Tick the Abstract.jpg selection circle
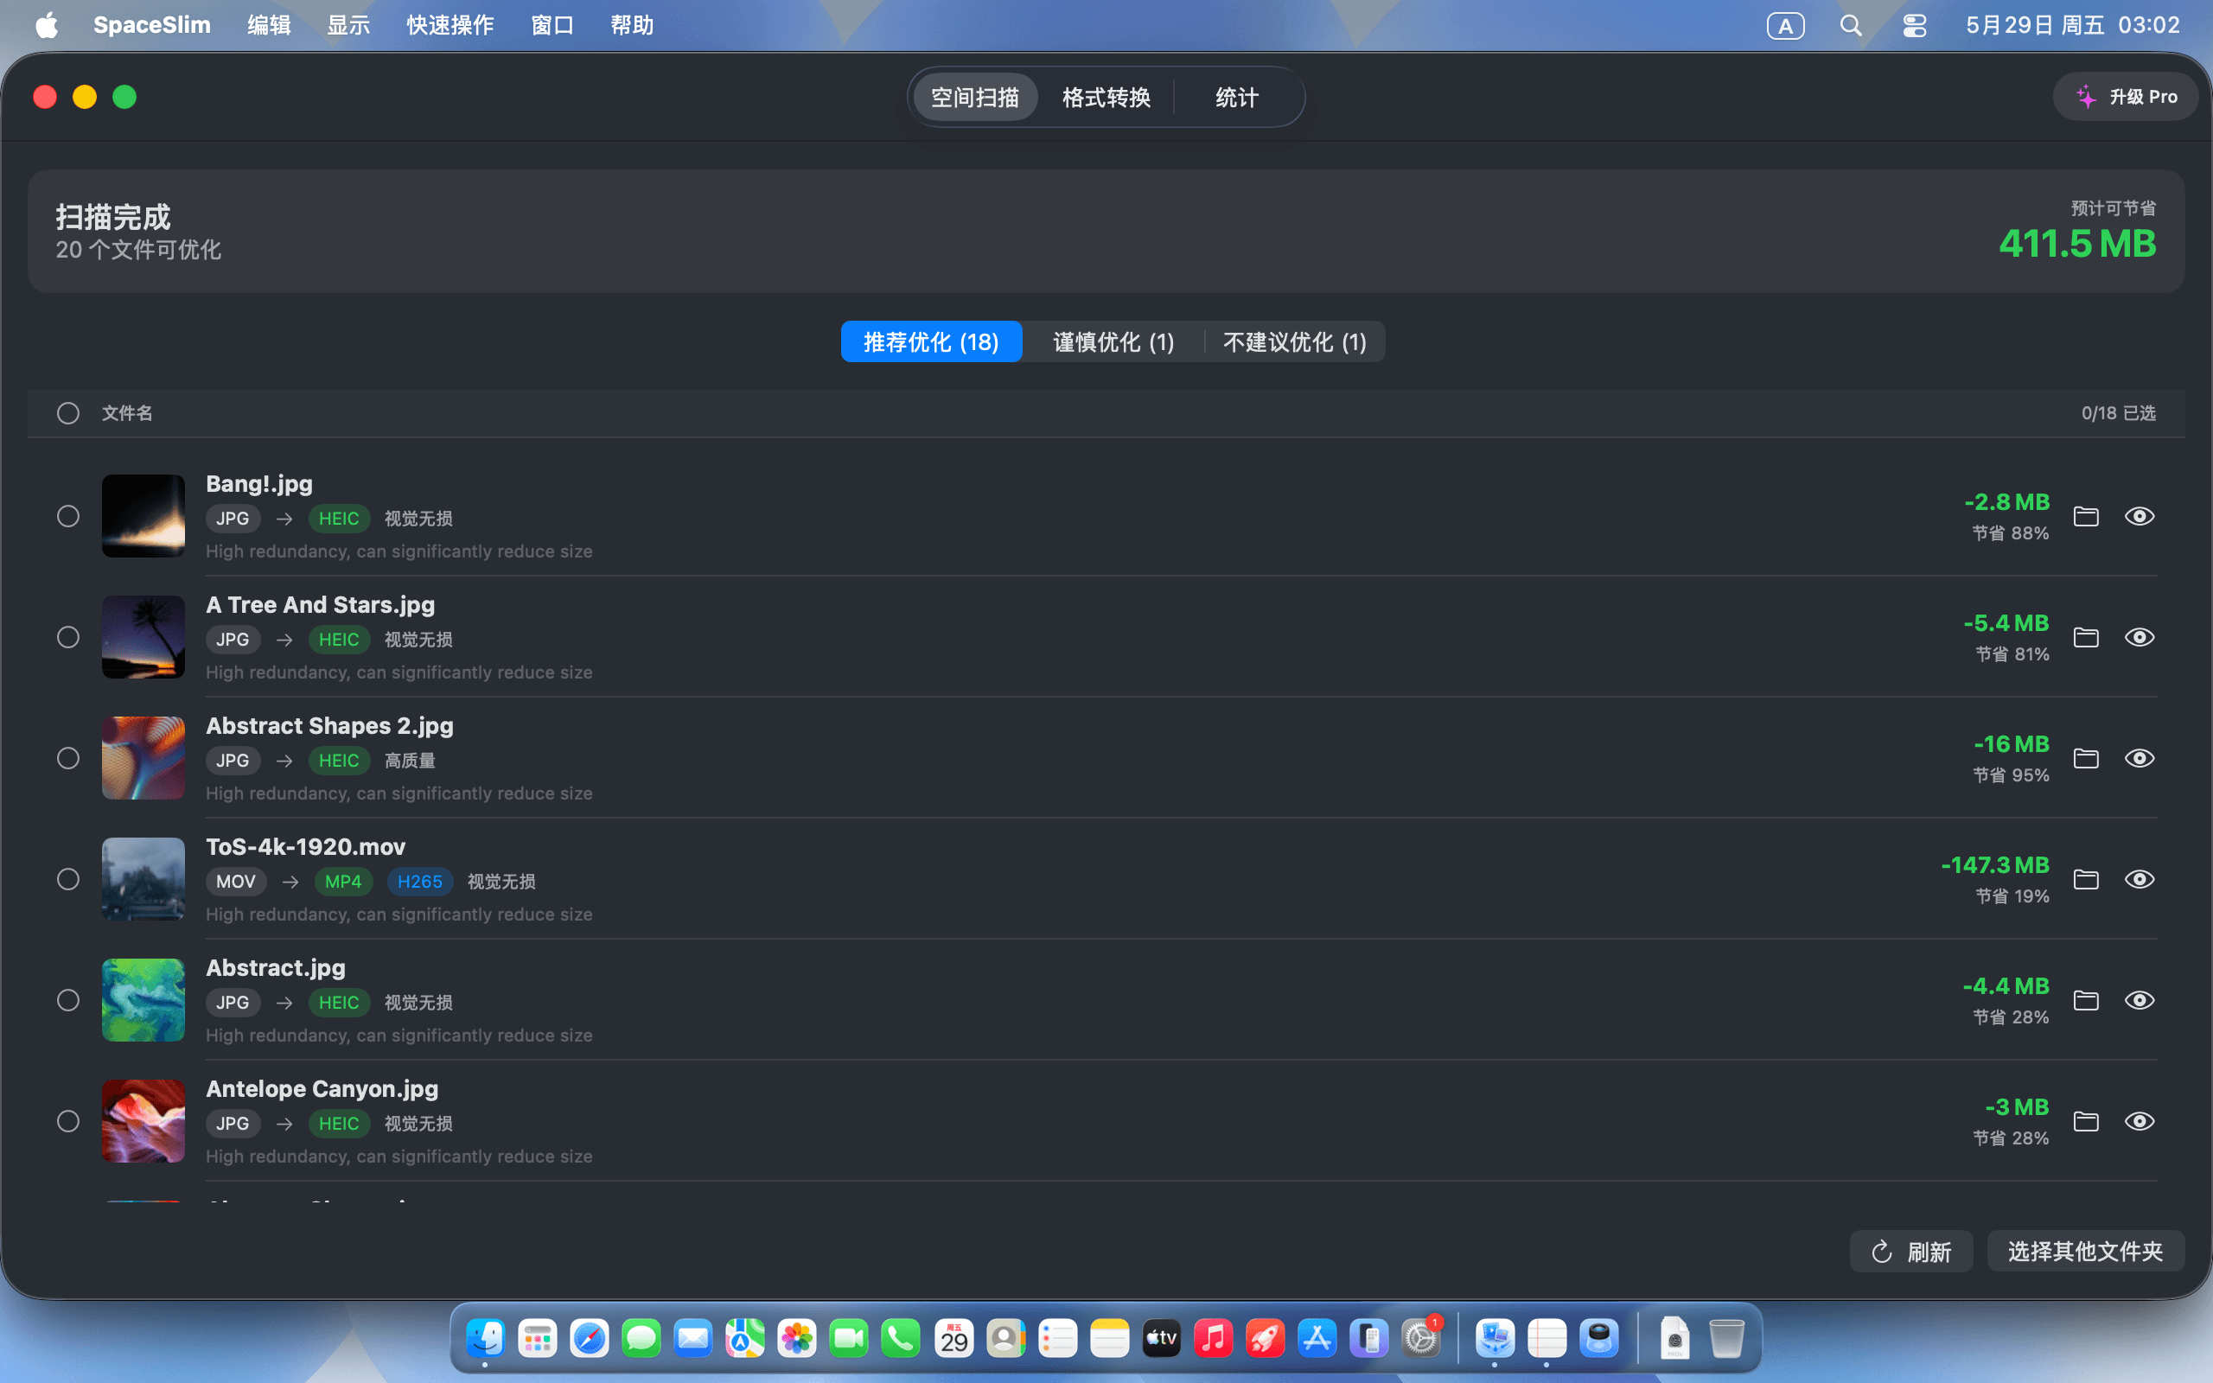The height and width of the screenshot is (1383, 2213). (x=68, y=1000)
